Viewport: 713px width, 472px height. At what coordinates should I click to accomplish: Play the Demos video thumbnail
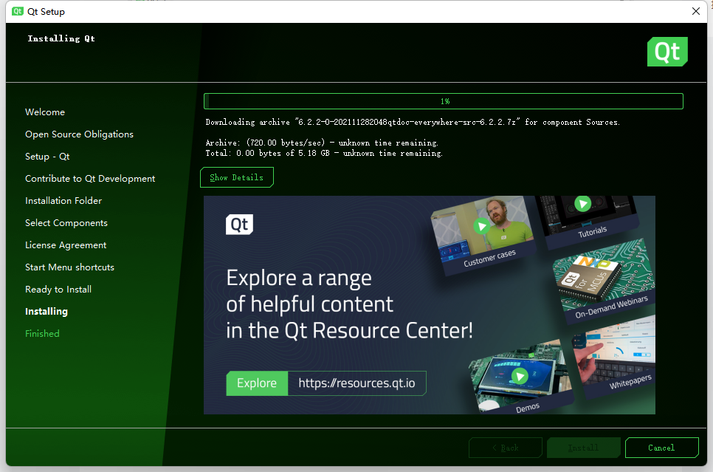click(520, 376)
